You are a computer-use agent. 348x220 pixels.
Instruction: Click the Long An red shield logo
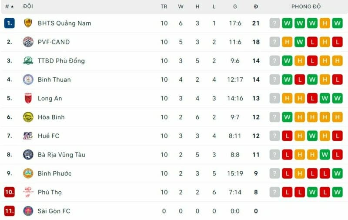[x=28, y=98]
